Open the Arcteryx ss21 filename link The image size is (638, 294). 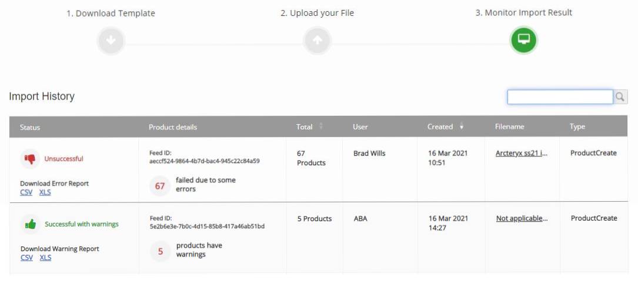[522, 153]
